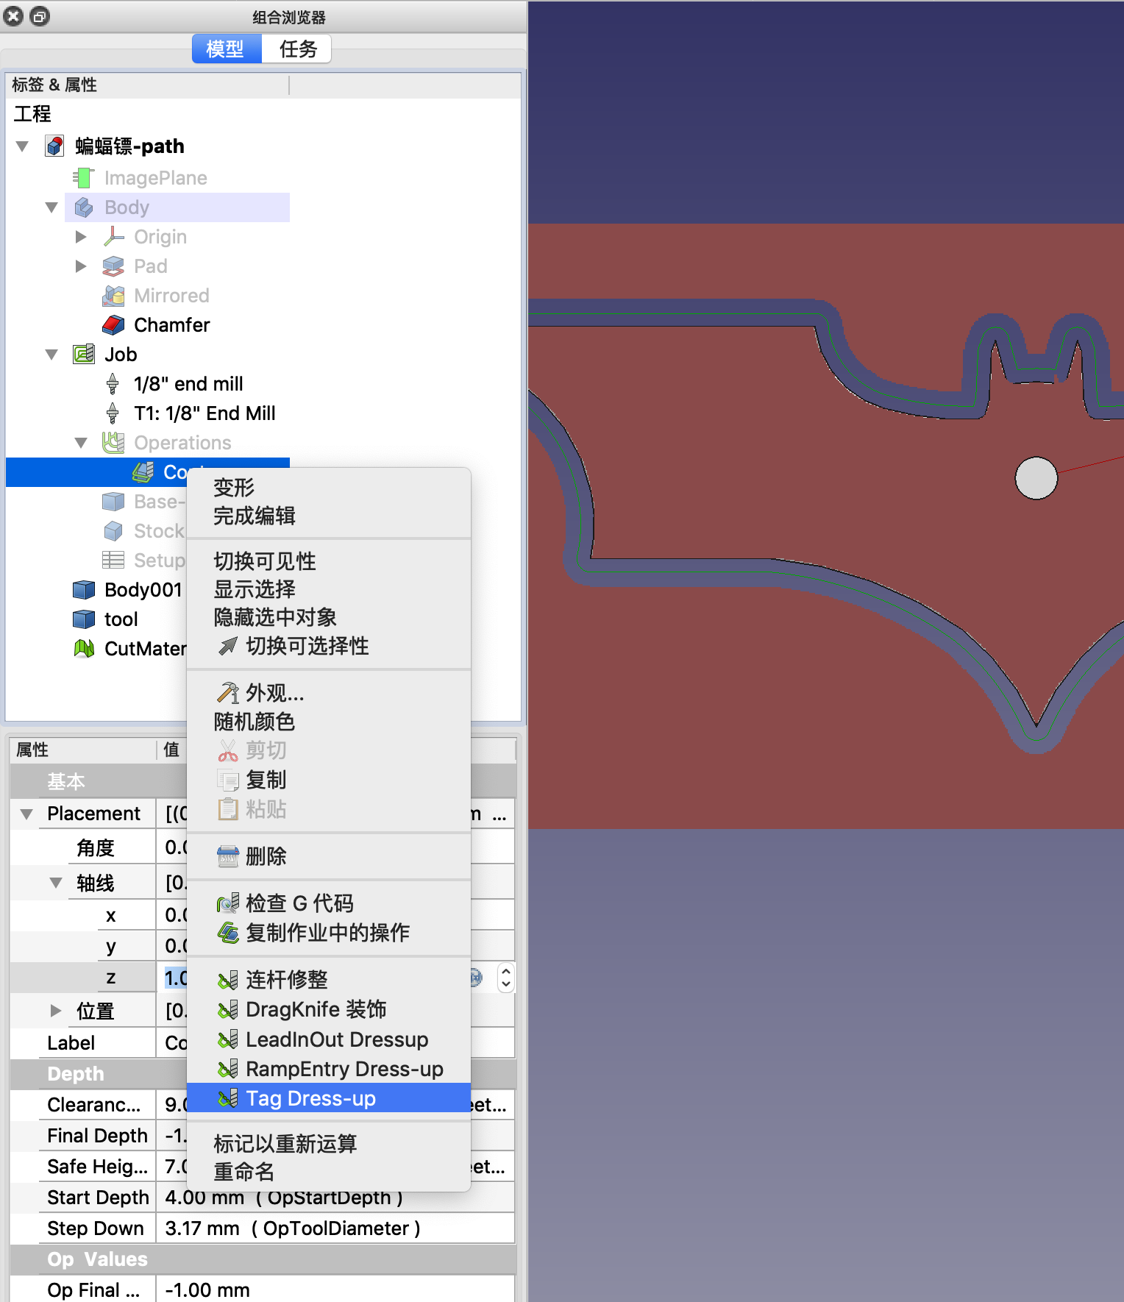
Task: Choose 切换可见性 in context menu
Action: (329, 561)
